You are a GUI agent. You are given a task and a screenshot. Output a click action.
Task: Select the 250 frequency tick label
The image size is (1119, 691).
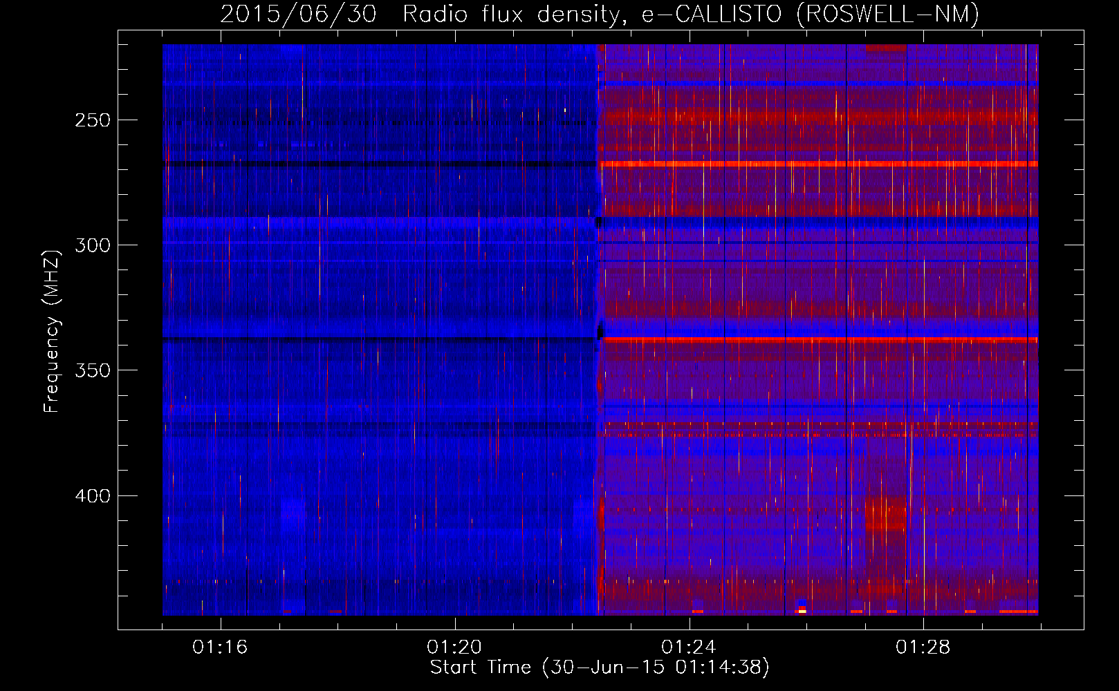click(x=93, y=120)
